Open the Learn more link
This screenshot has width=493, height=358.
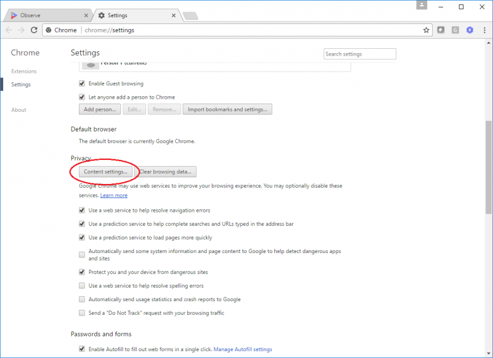[114, 196]
